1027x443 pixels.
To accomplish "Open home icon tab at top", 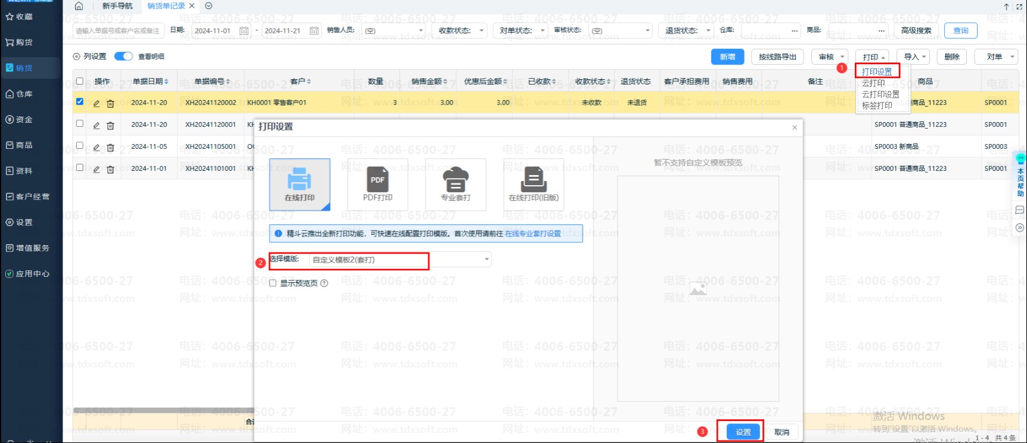I will click(x=79, y=6).
